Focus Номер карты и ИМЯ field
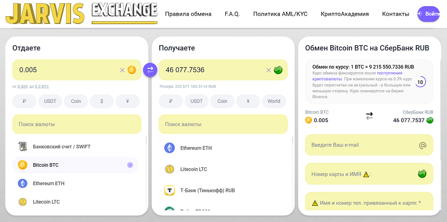447x222 pixels. pyautogui.click(x=369, y=174)
